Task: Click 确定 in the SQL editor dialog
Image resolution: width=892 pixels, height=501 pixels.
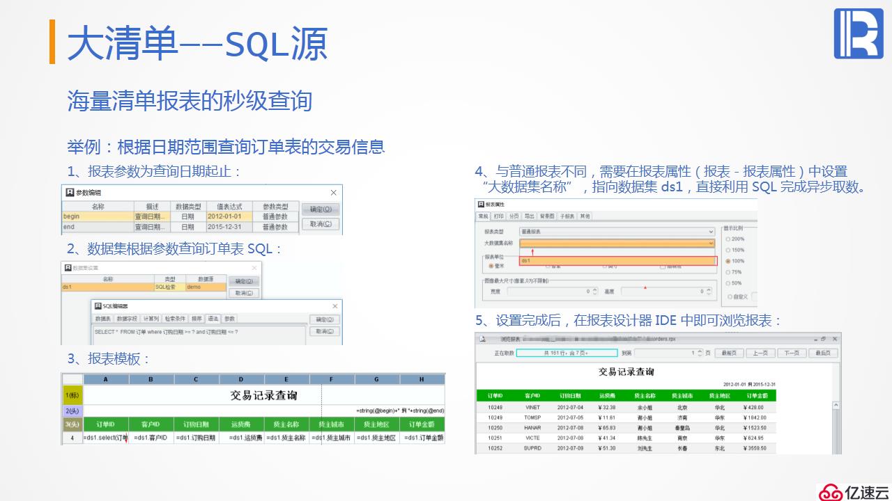Action: coord(325,319)
